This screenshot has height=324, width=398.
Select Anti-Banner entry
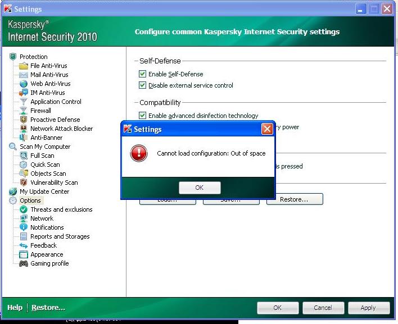click(47, 138)
